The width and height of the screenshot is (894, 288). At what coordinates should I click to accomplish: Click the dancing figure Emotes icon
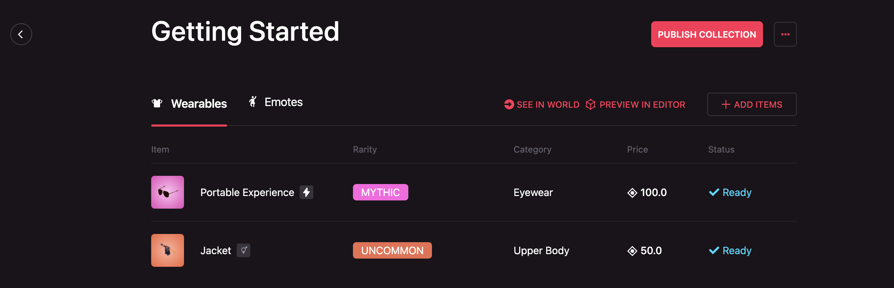253,102
